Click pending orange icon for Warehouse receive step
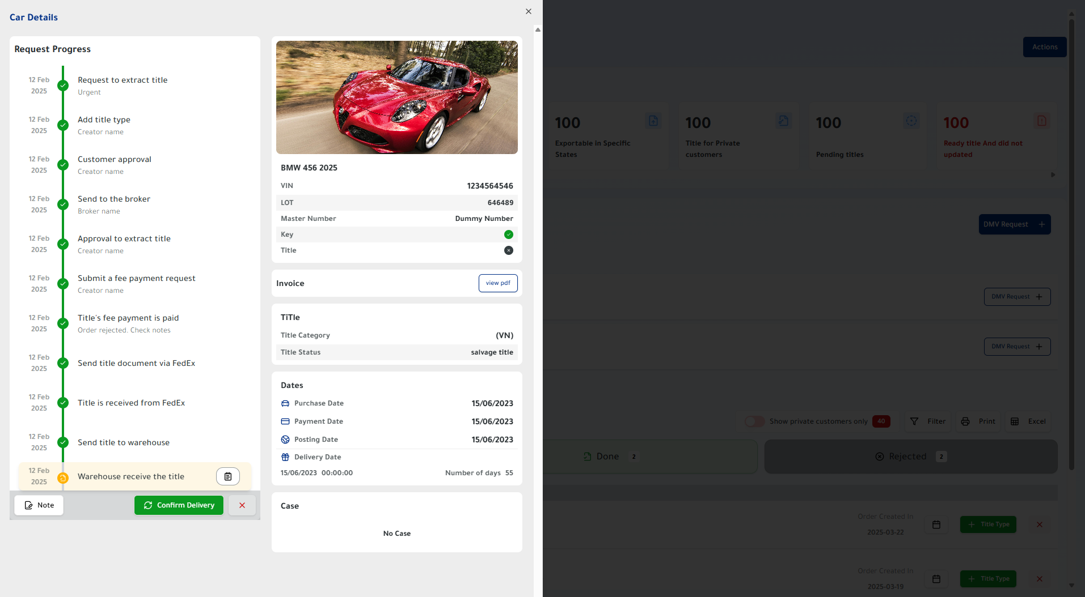Viewport: 1085px width, 597px height. pyautogui.click(x=63, y=478)
